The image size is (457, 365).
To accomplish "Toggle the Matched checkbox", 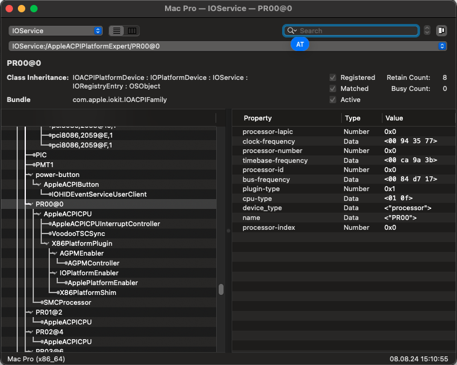I will 333,88.
